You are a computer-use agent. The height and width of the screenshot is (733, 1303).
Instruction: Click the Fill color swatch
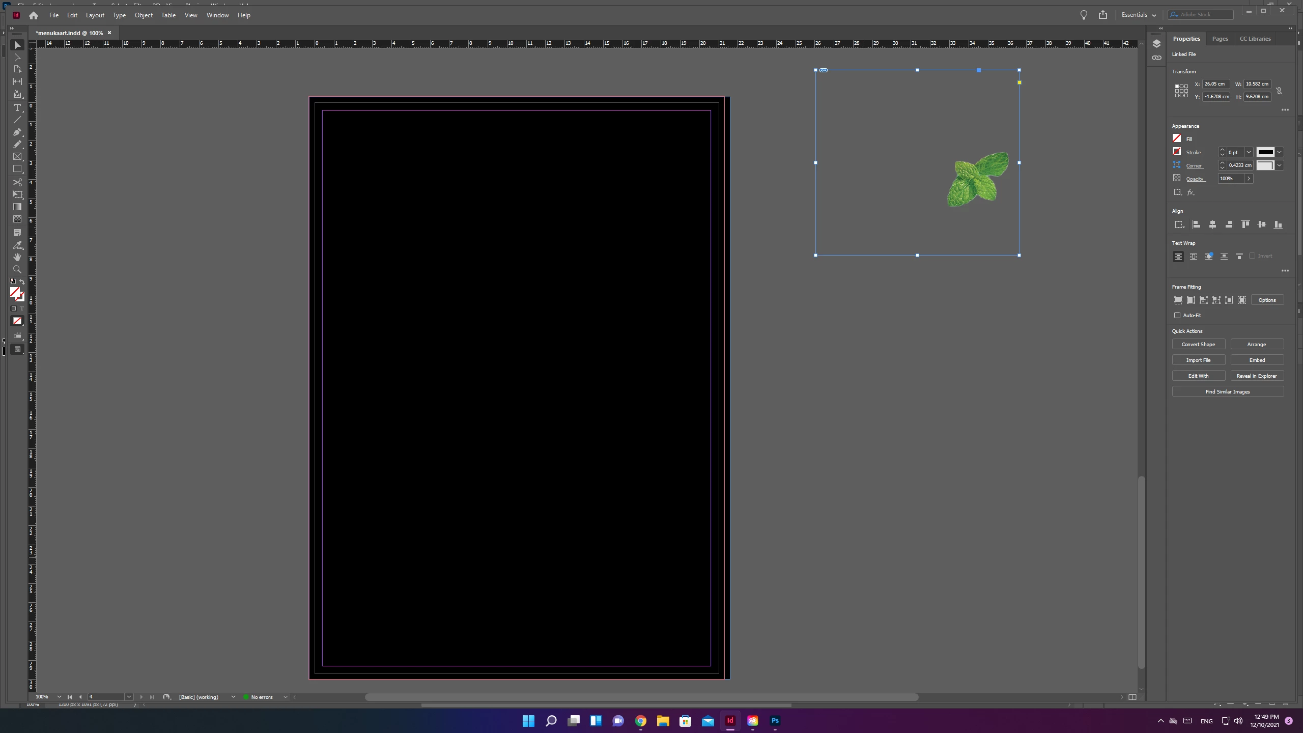tap(1177, 138)
